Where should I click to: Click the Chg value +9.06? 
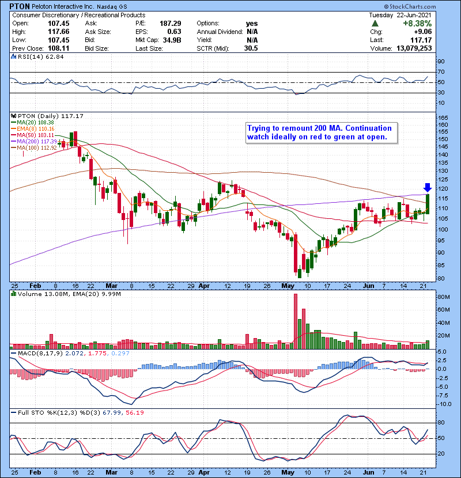(422, 32)
